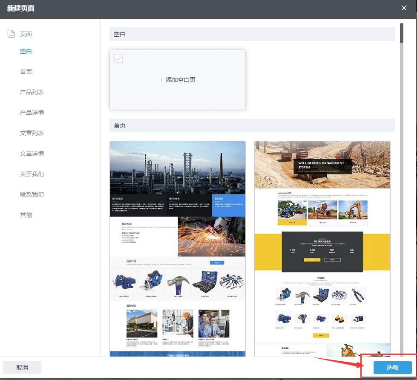
Task: Close the 新建页面 dialog with X
Action: [404, 8]
